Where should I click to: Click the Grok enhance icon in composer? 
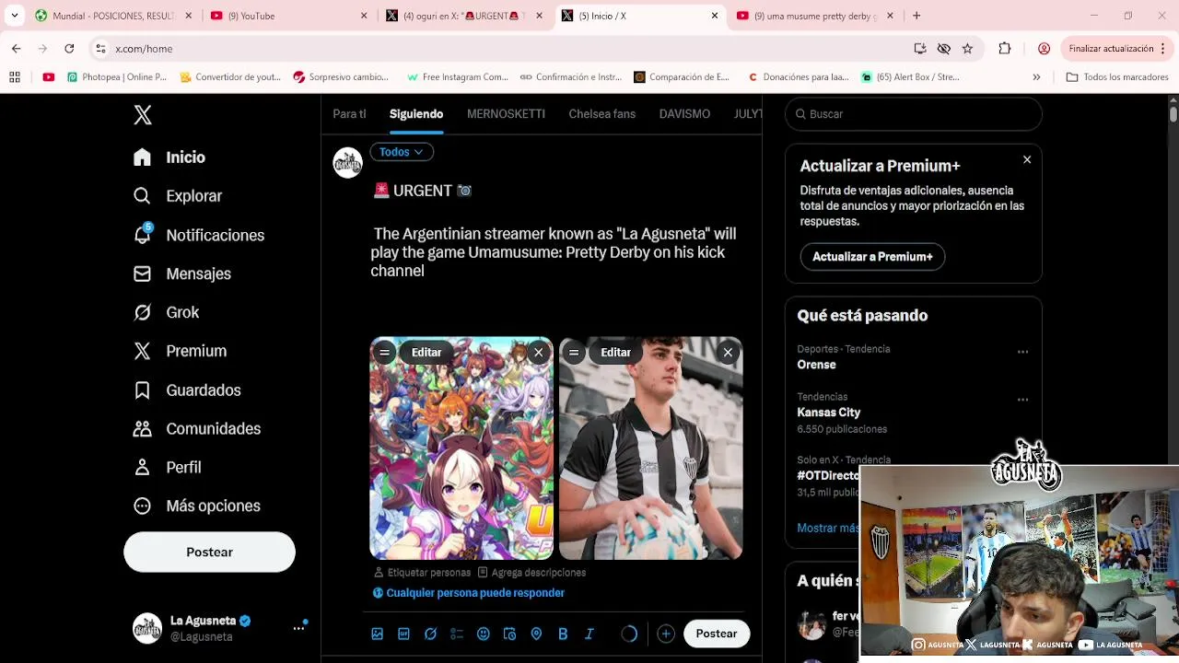[430, 634]
